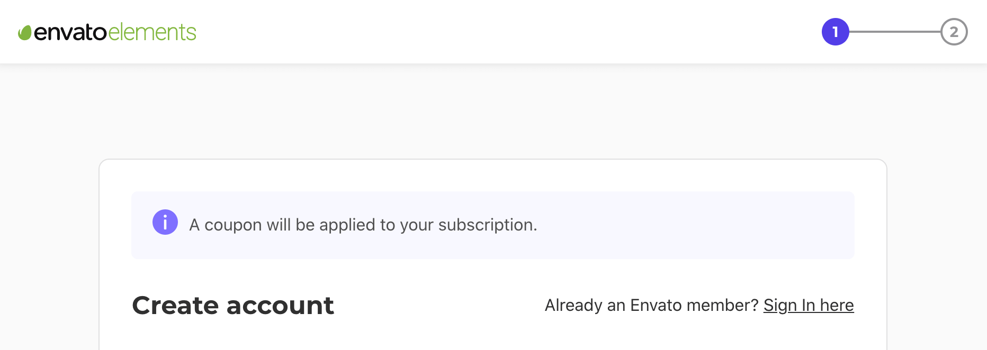Click the connector line between steps 1 and 2
The width and height of the screenshot is (987, 350).
[x=895, y=32]
